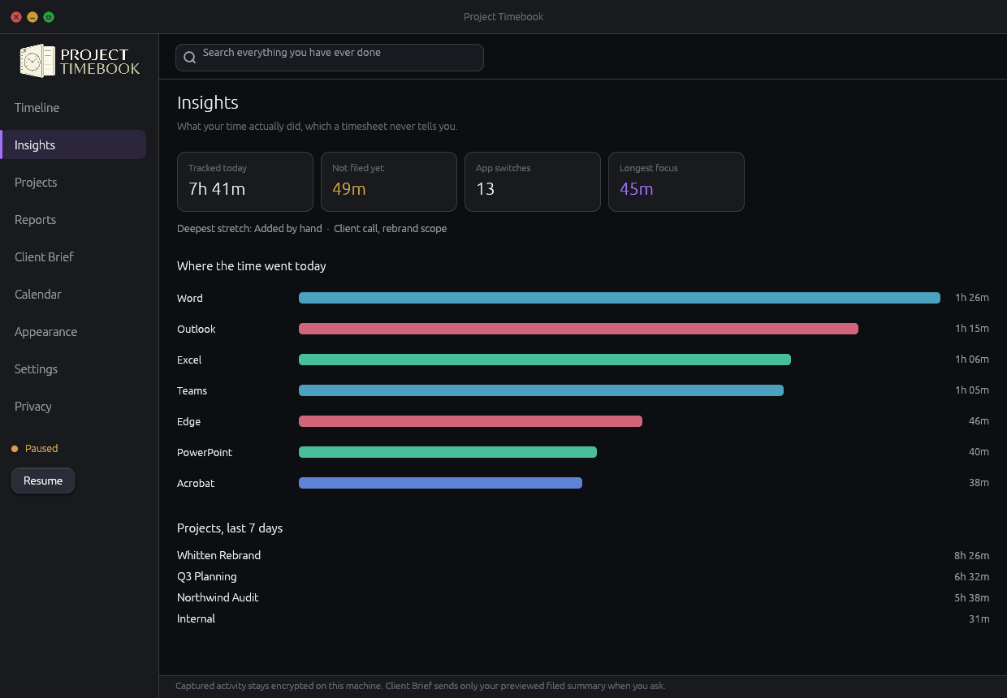Viewport: 1007px width, 698px height.
Task: Click the '6h 32m' project total
Action: 972,577
